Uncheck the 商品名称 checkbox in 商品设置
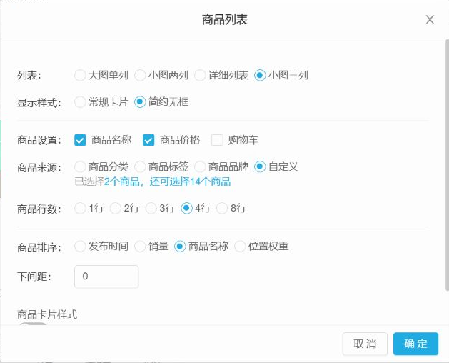449x363 pixels. pyautogui.click(x=80, y=140)
